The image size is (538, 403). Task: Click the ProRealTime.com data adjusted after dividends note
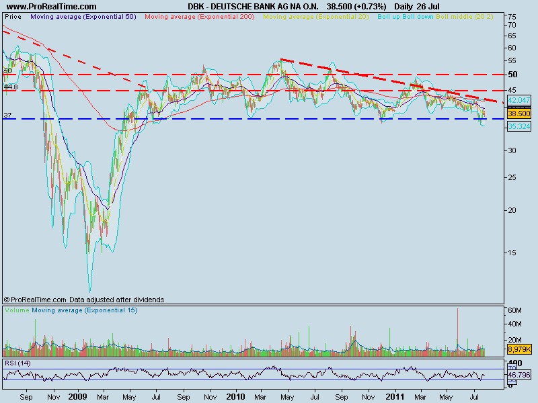coord(84,300)
